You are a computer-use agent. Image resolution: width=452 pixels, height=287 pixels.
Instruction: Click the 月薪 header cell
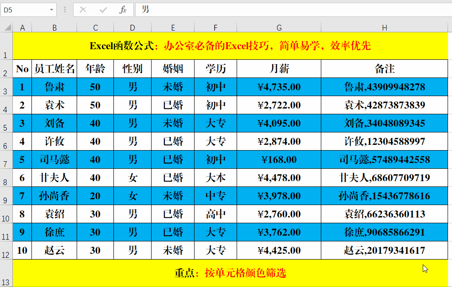[279, 69]
